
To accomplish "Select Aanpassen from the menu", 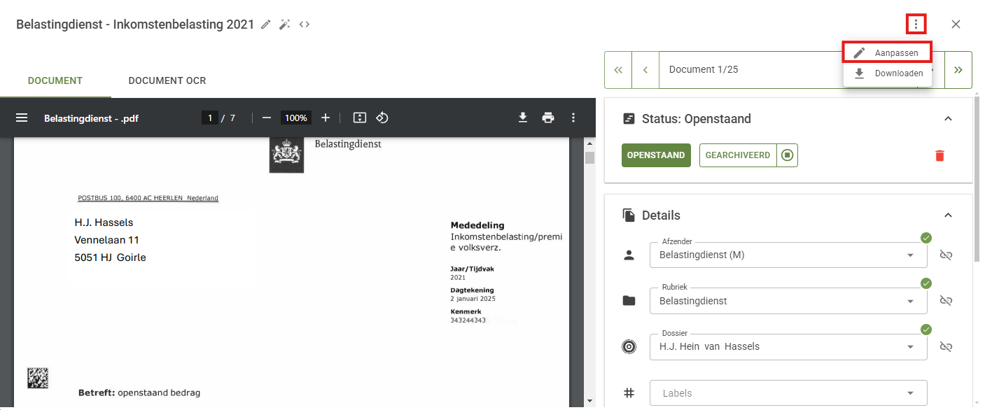I will [887, 52].
